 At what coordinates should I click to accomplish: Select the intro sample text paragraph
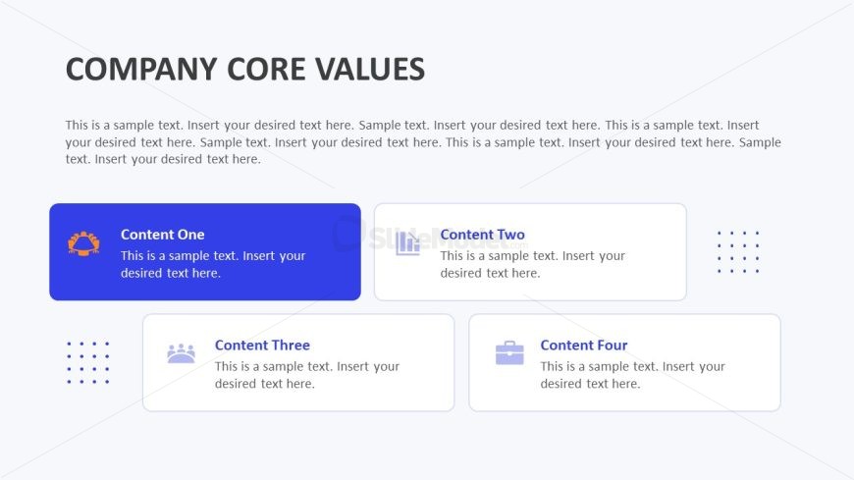tap(423, 142)
